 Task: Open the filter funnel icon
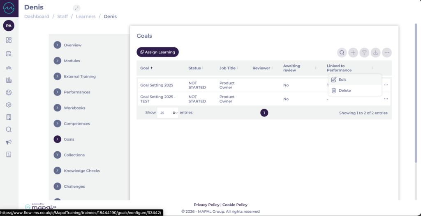pos(364,52)
